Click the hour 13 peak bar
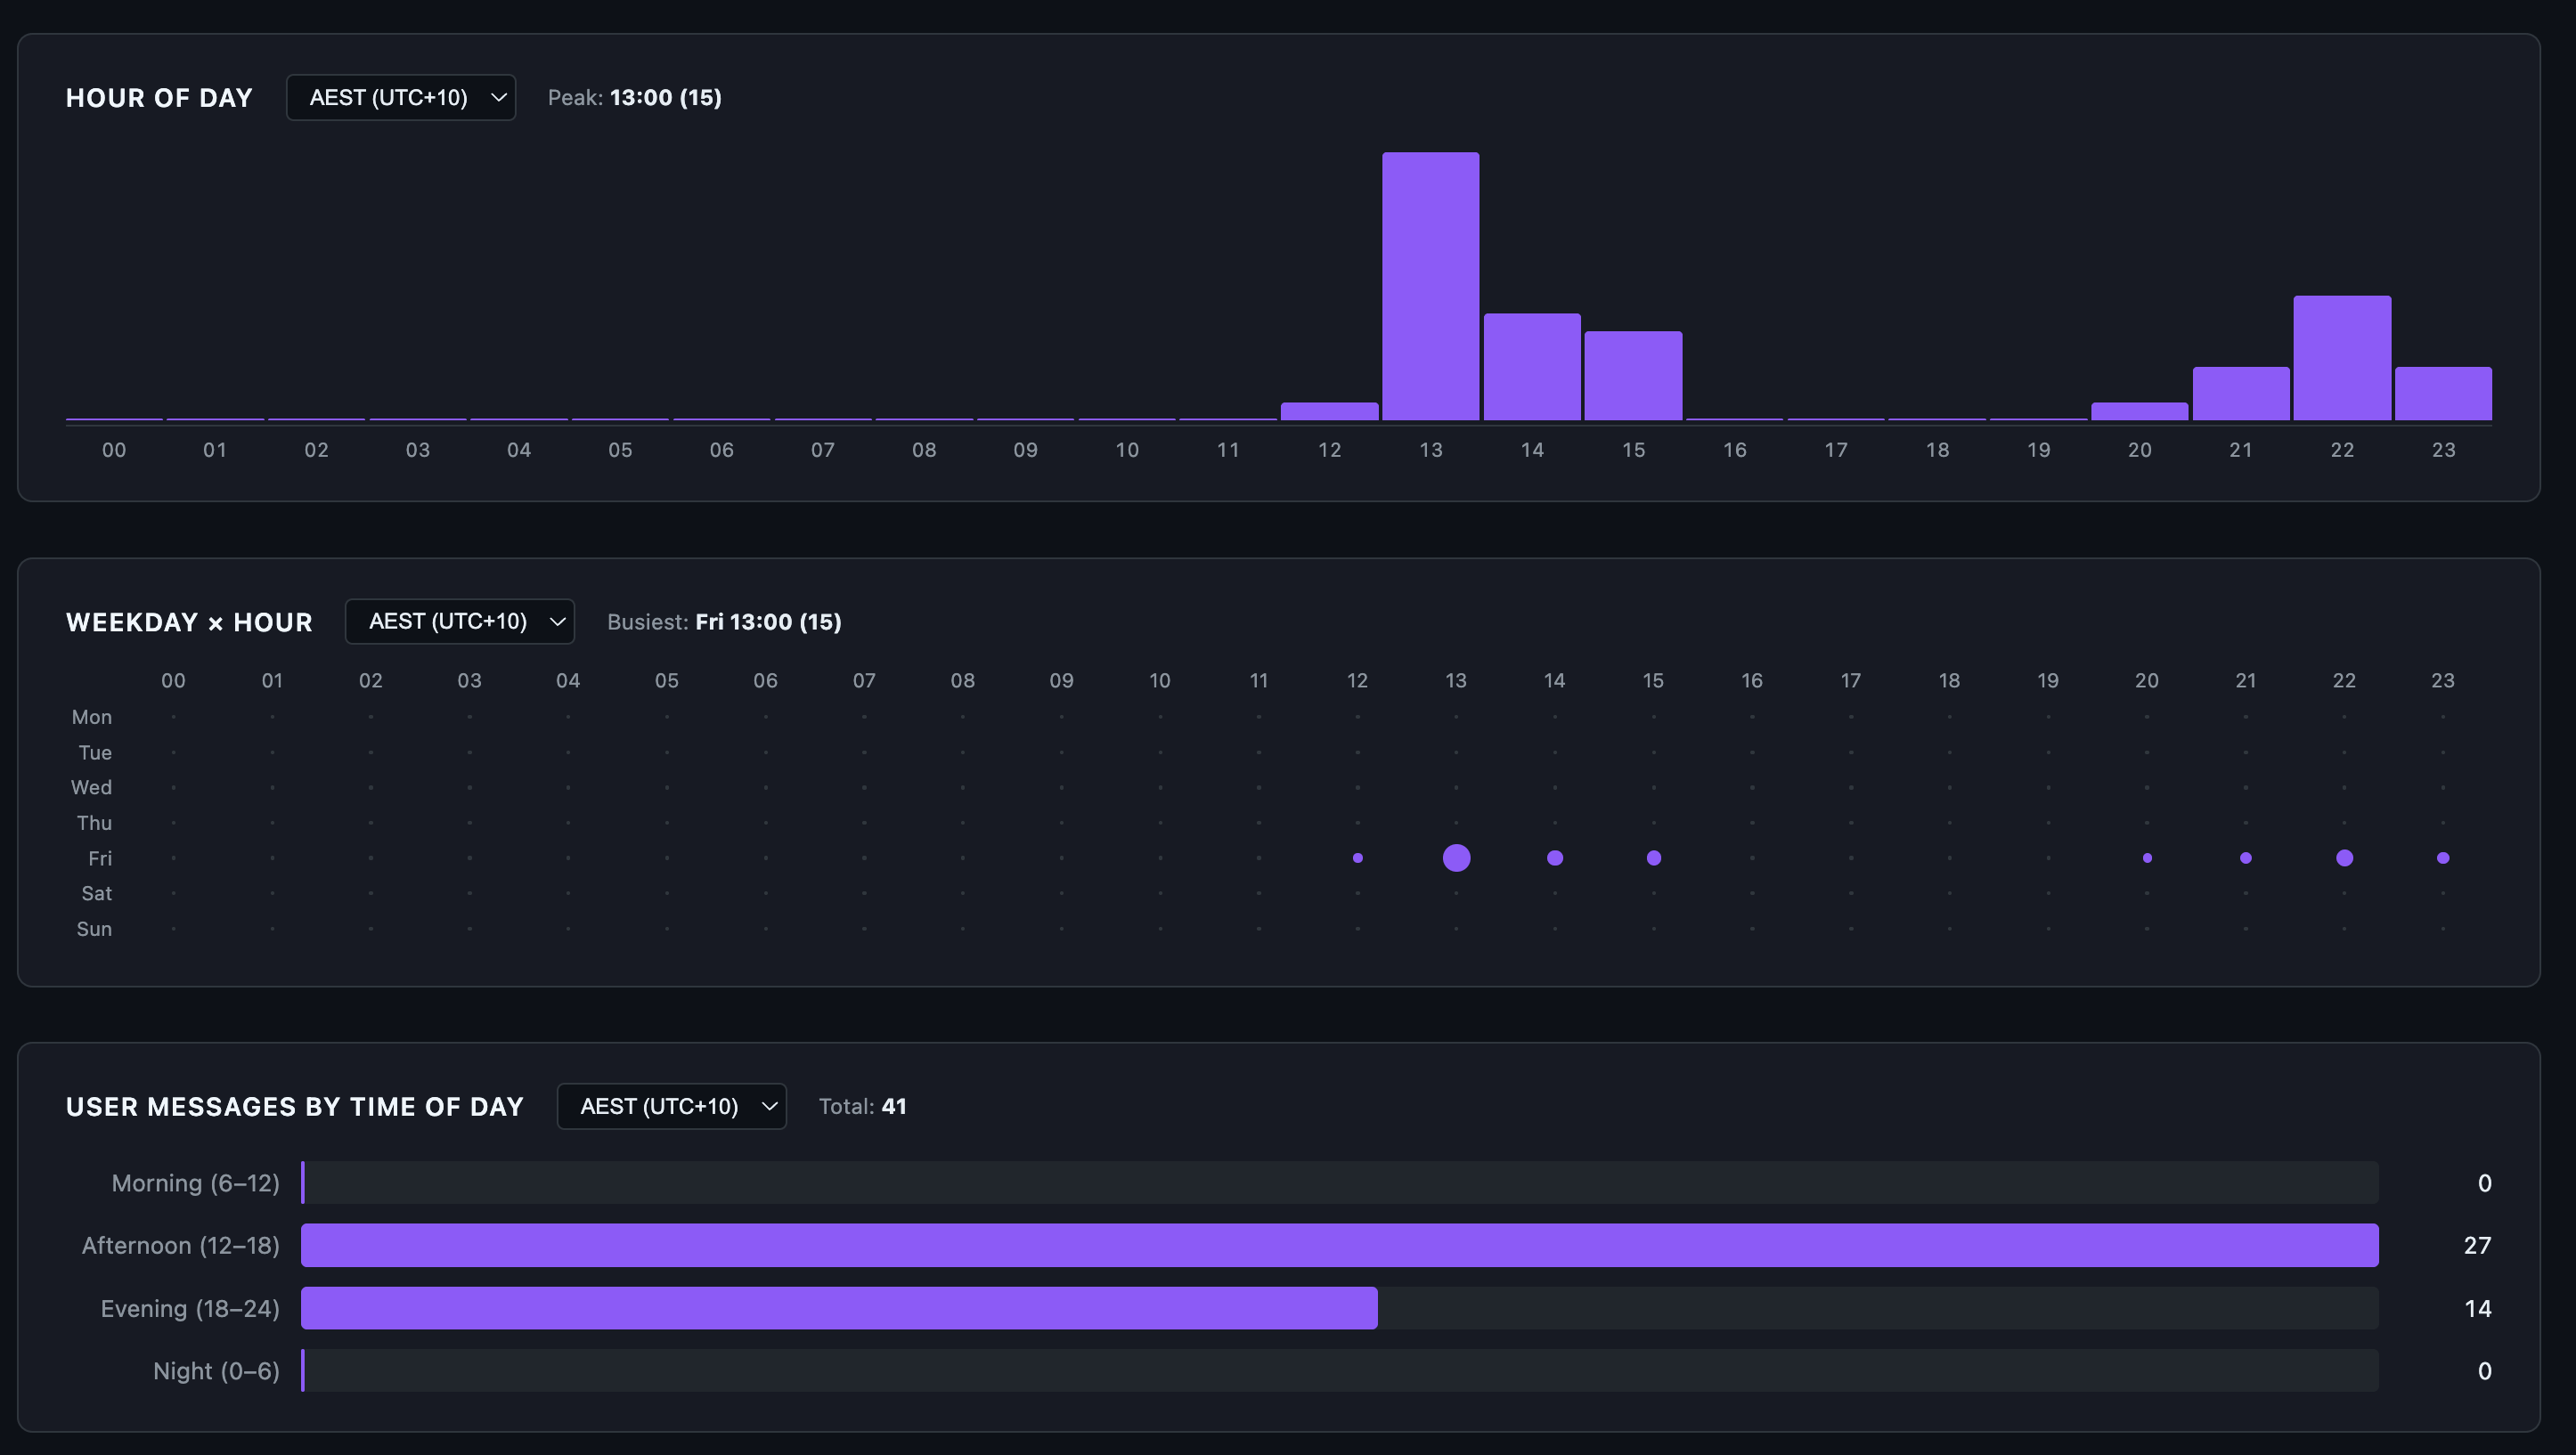The image size is (2576, 1455). click(1430, 286)
